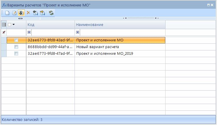Tick checkbox for Проект и исполнение МО_2019 row

[16, 54]
